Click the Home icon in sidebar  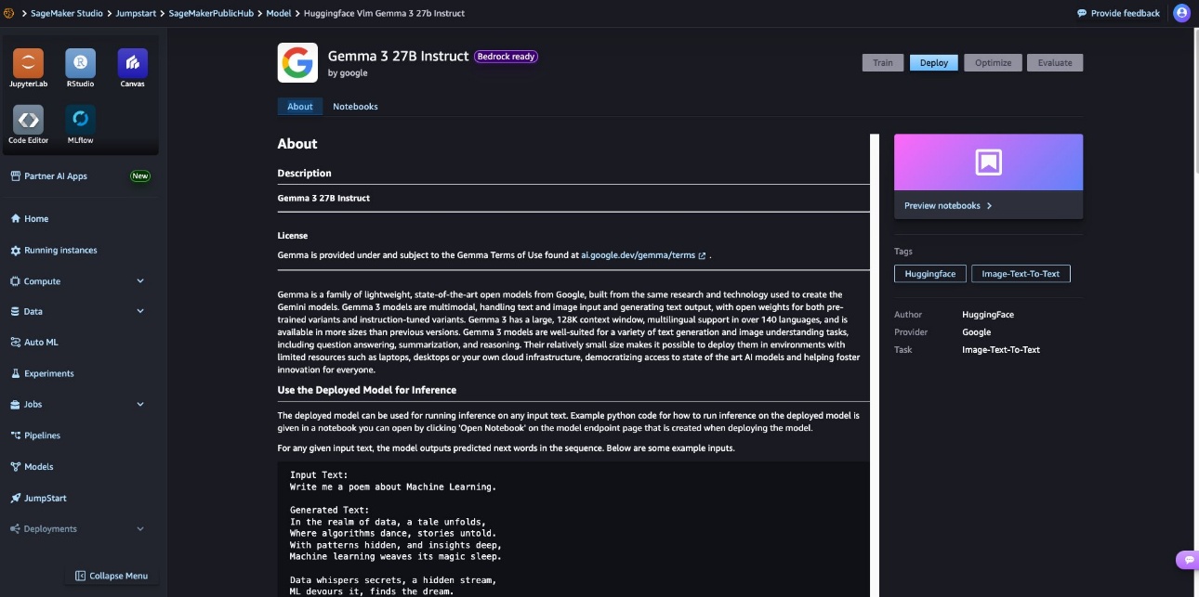[15, 219]
